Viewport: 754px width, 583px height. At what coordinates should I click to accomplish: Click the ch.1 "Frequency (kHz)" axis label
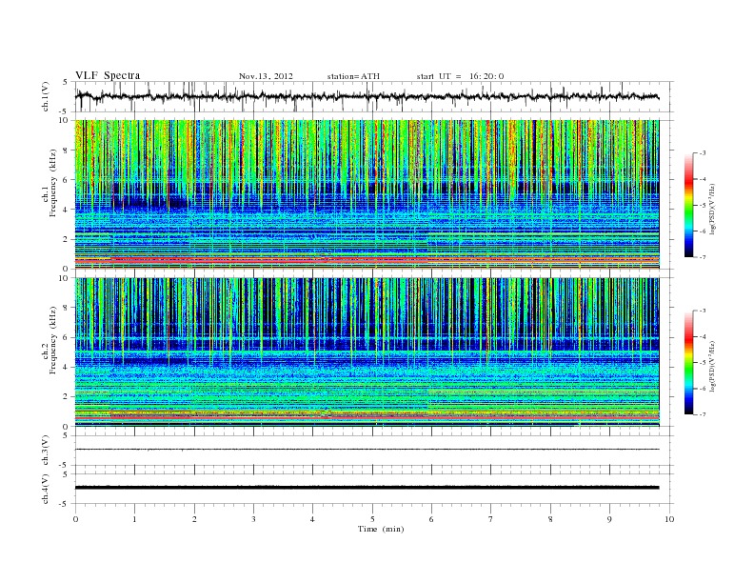[53, 183]
